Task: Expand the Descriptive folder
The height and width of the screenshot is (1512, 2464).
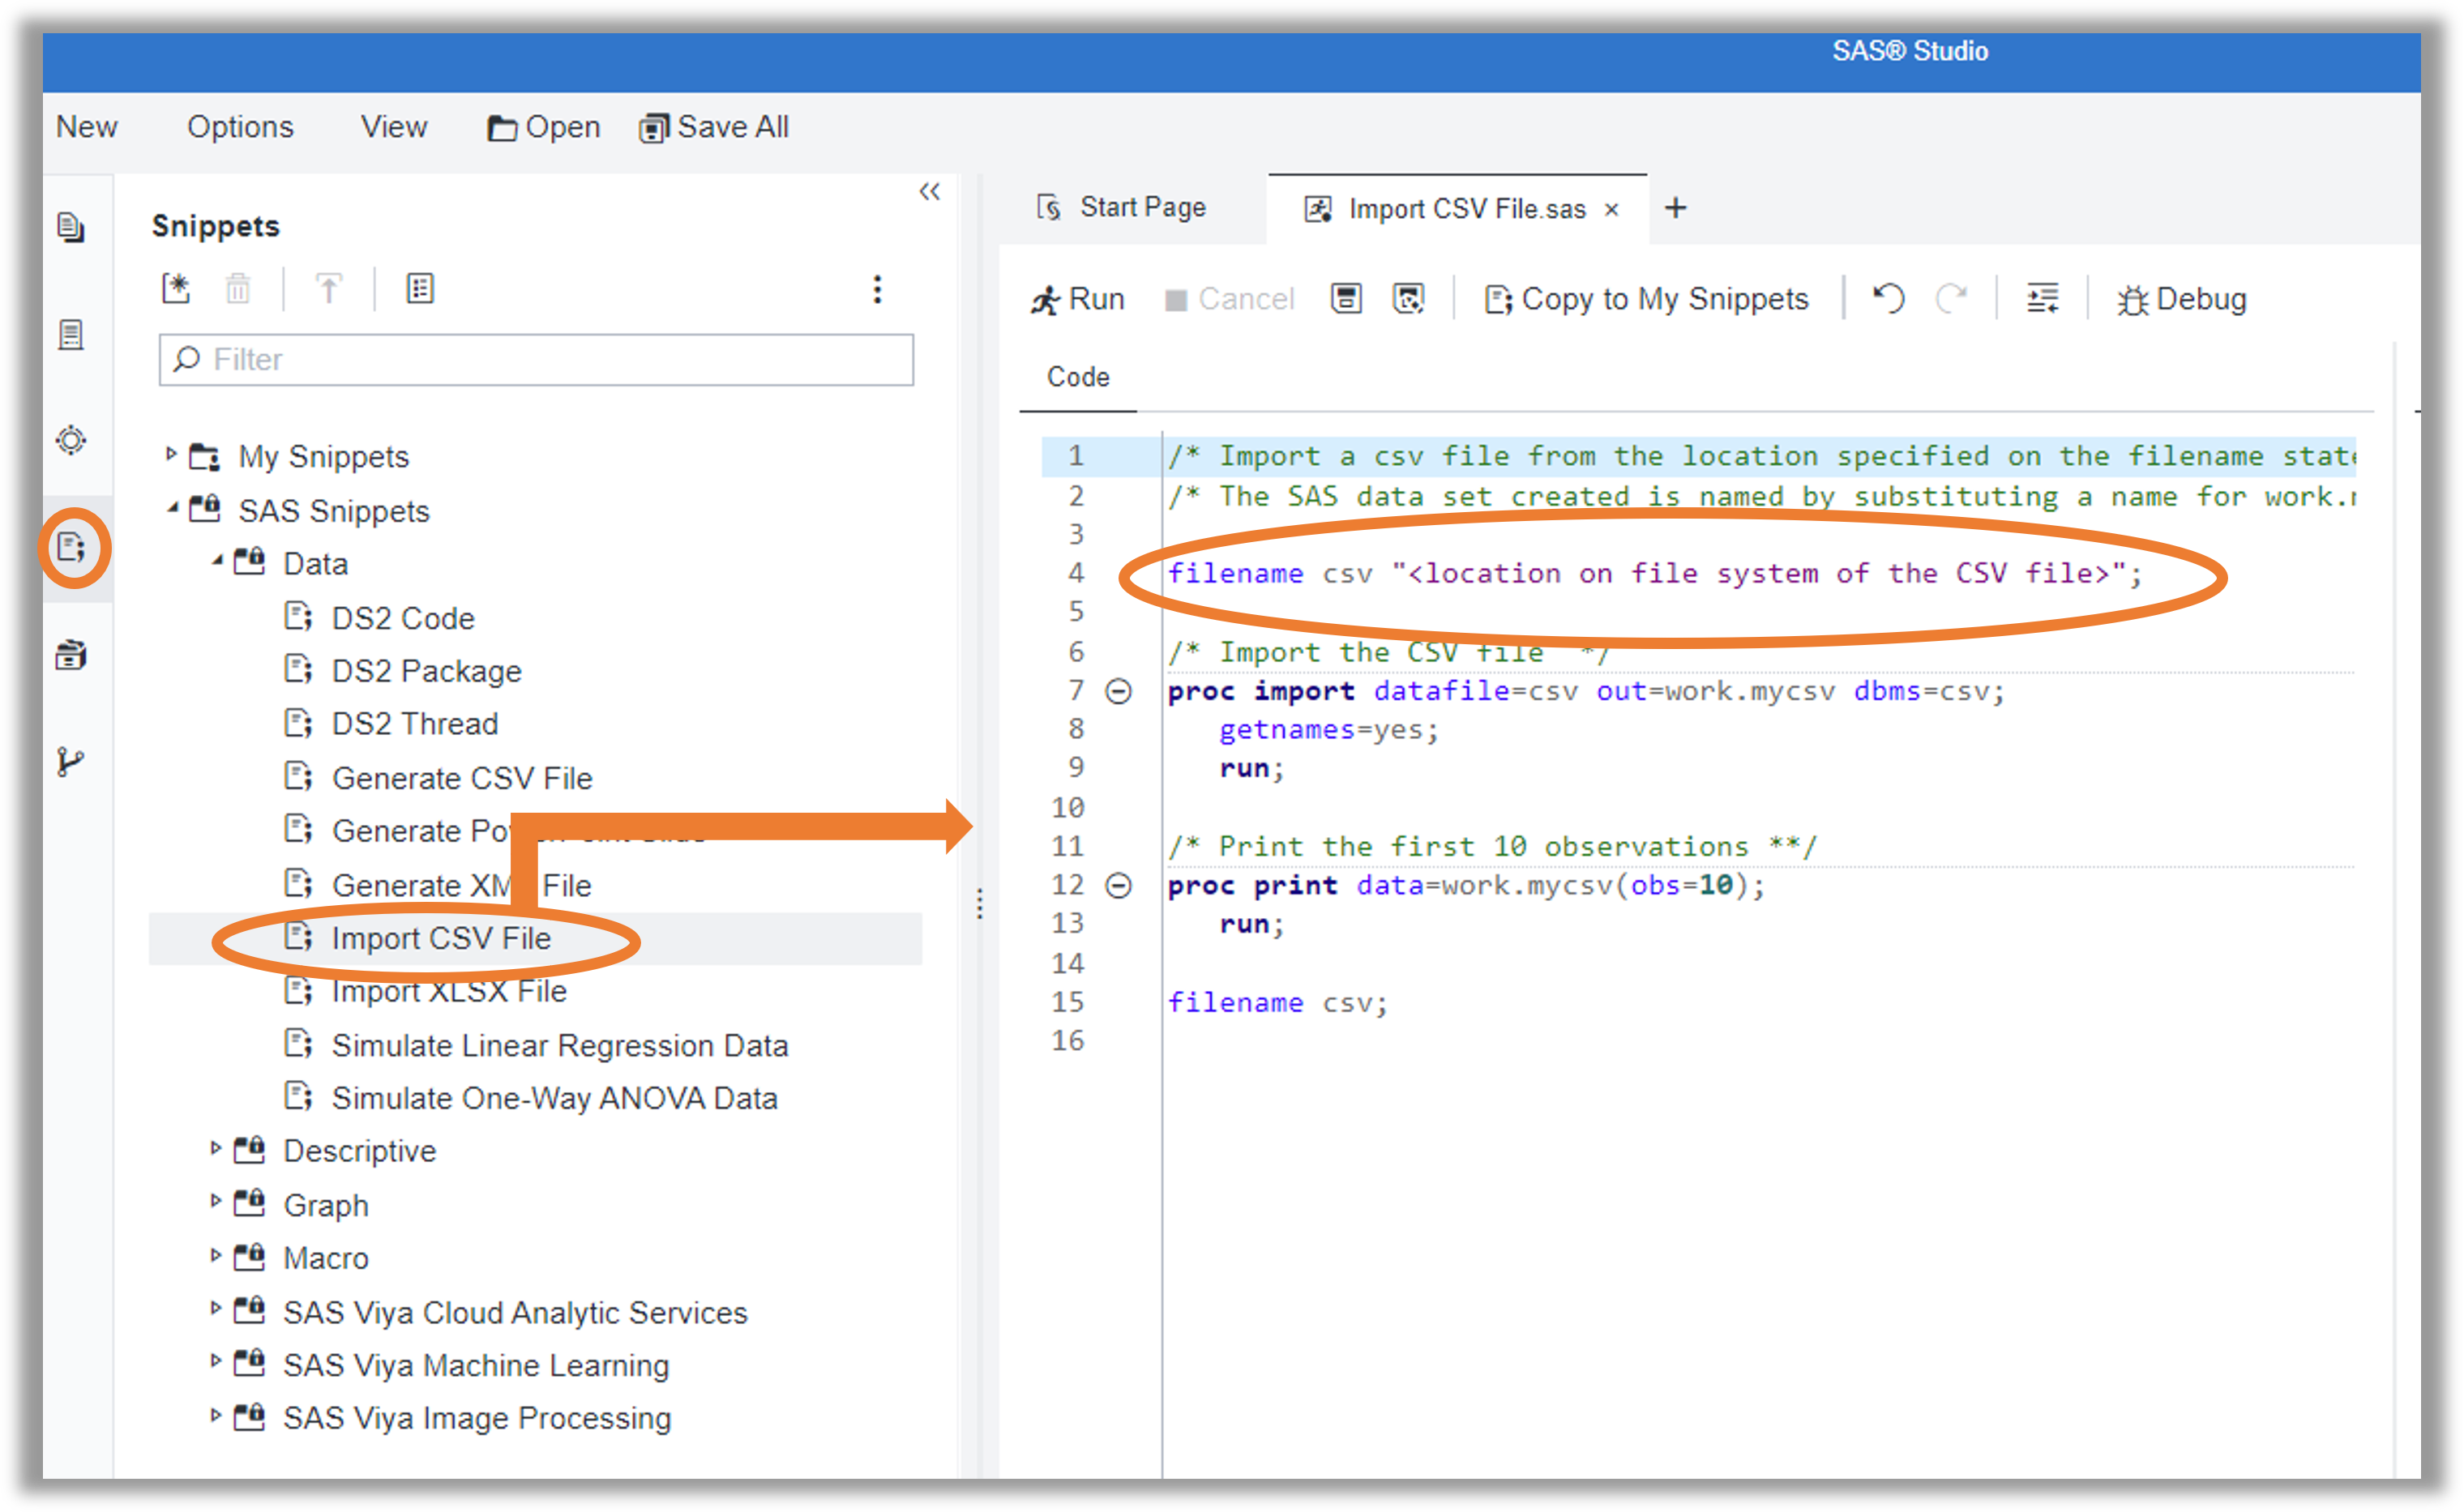Action: (x=215, y=1148)
